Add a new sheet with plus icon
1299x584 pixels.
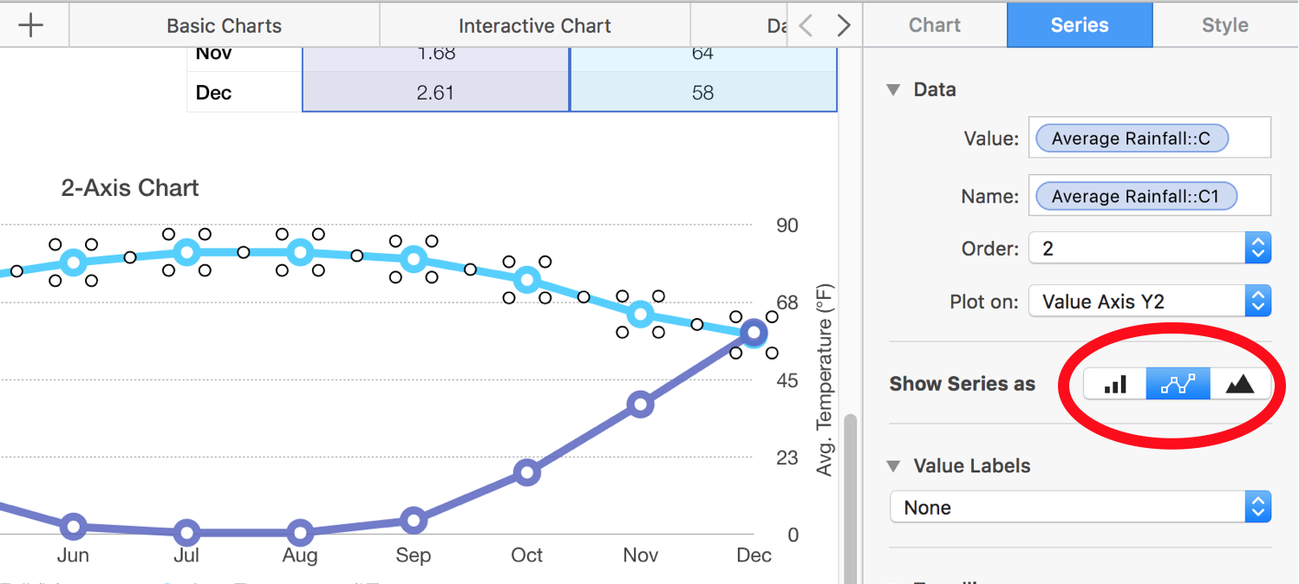31,25
